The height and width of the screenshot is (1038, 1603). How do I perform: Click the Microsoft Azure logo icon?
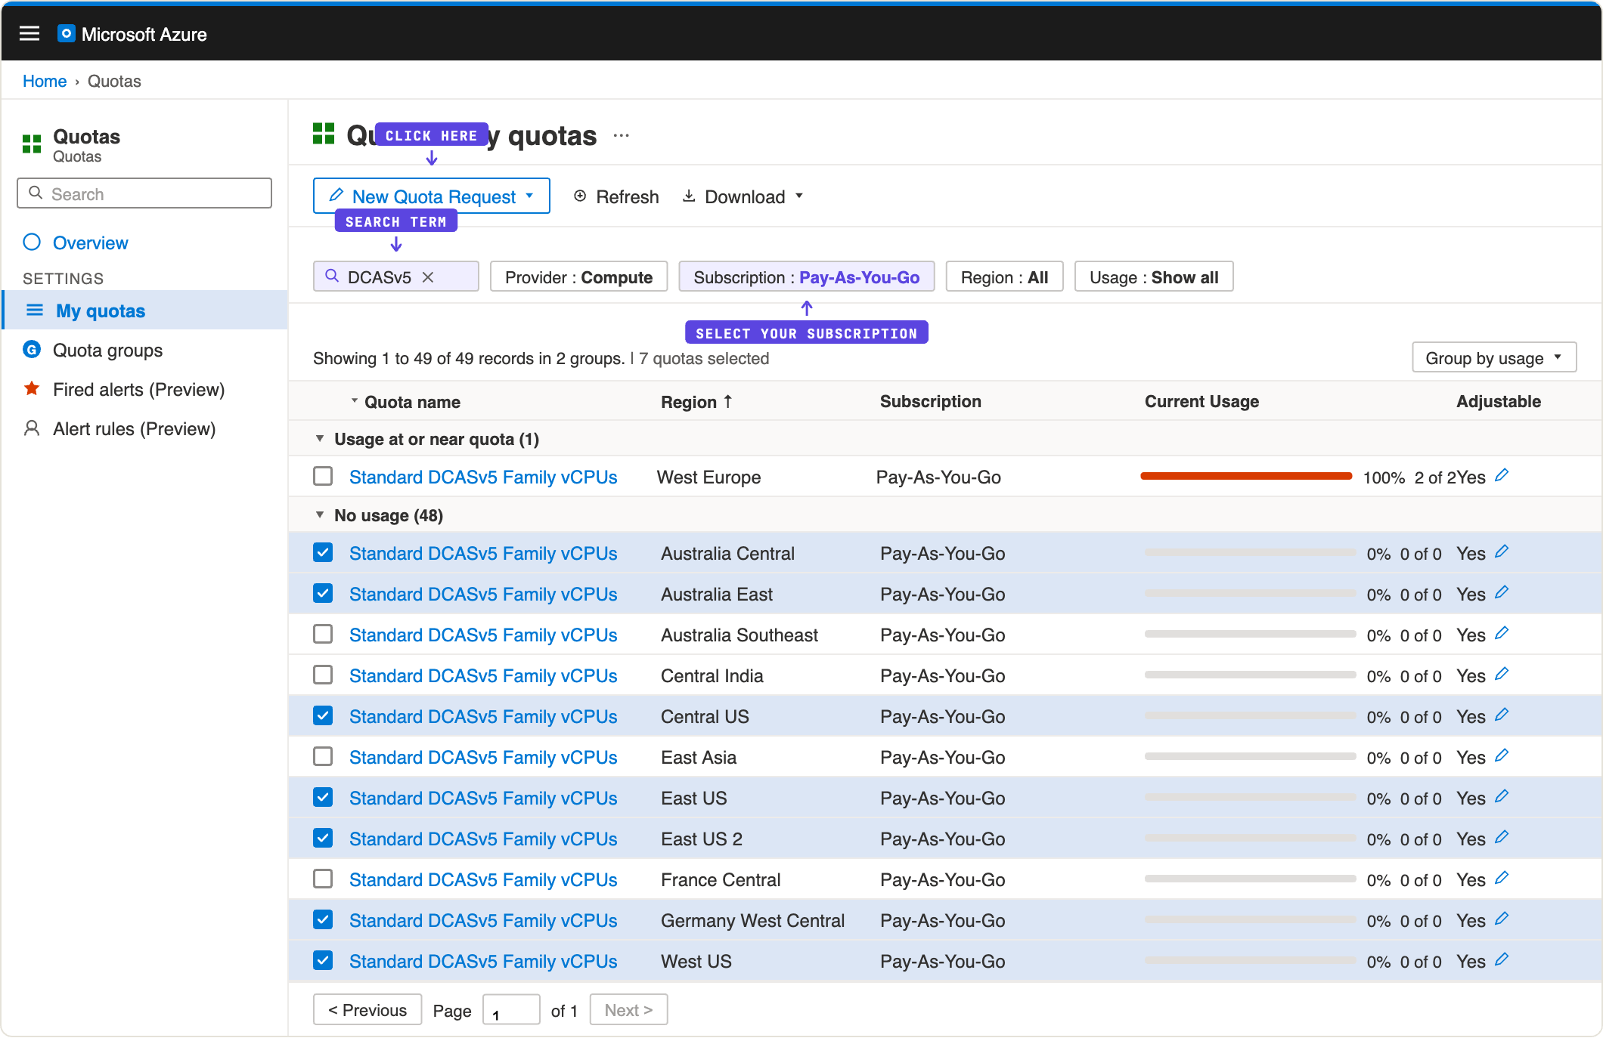(x=67, y=33)
